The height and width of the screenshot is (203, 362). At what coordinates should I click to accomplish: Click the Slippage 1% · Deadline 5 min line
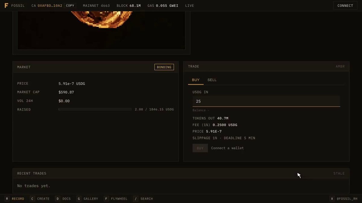click(224, 138)
